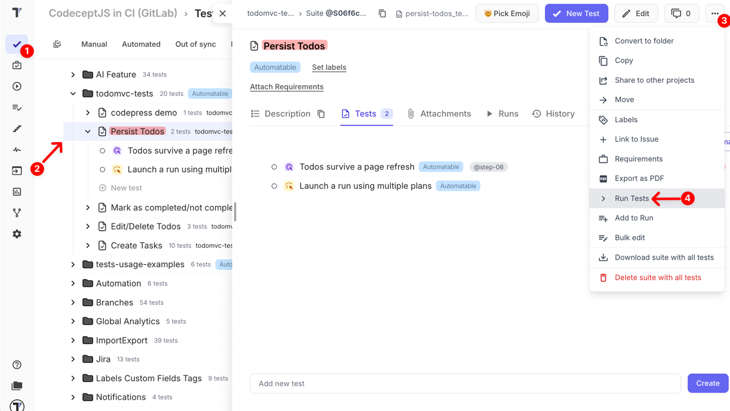This screenshot has height=411, width=730.
Task: Click the Attach Requirements link
Action: click(x=286, y=87)
